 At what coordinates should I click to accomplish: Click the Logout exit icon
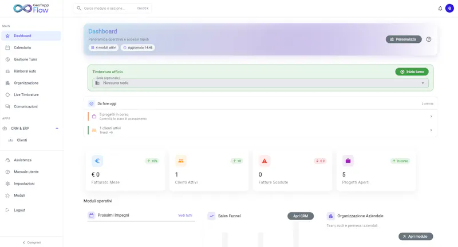click(x=7, y=210)
